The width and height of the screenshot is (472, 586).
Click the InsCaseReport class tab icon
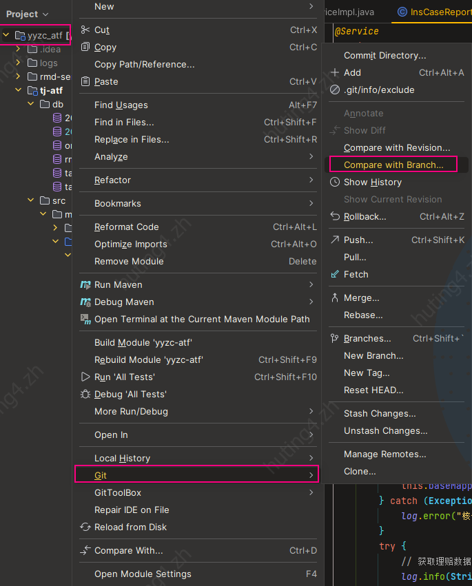click(402, 12)
